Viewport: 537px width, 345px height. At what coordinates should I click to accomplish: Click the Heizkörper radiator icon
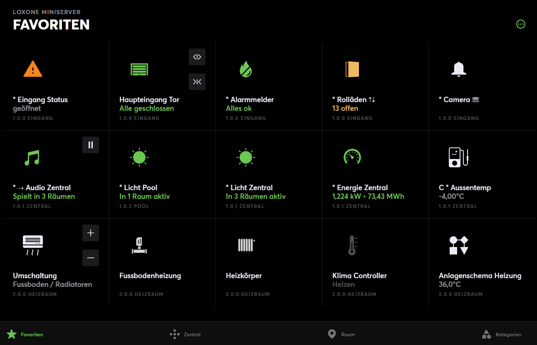246,245
